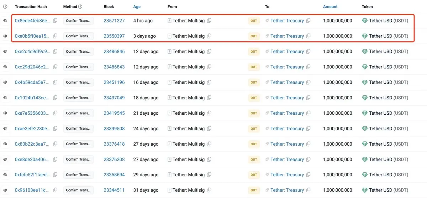The height and width of the screenshot is (198, 427).
Task: Toggle eye preview for transaction 0x8ede4feb86e
Action: pyautogui.click(x=5, y=21)
